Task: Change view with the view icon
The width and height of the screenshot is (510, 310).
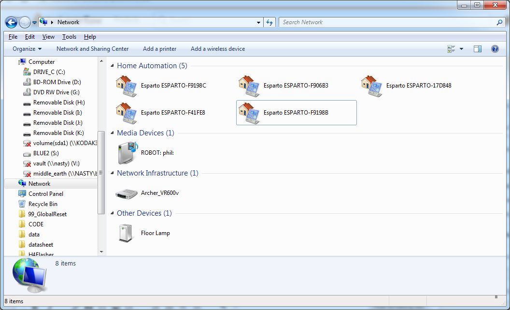Action: (451, 49)
